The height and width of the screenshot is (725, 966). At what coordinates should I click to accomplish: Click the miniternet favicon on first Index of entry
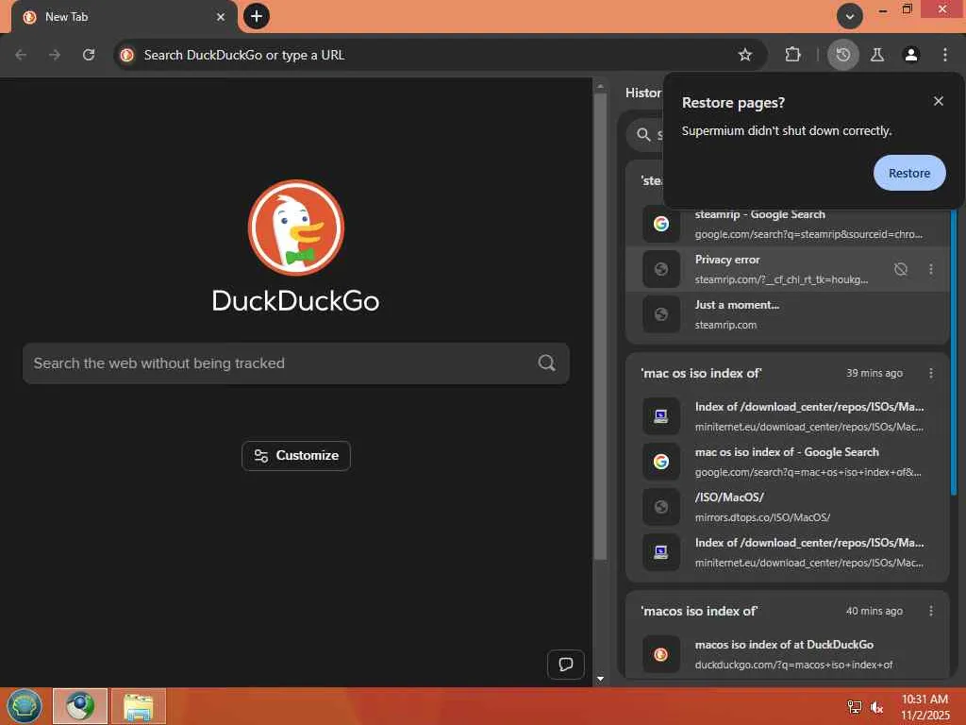tap(661, 416)
